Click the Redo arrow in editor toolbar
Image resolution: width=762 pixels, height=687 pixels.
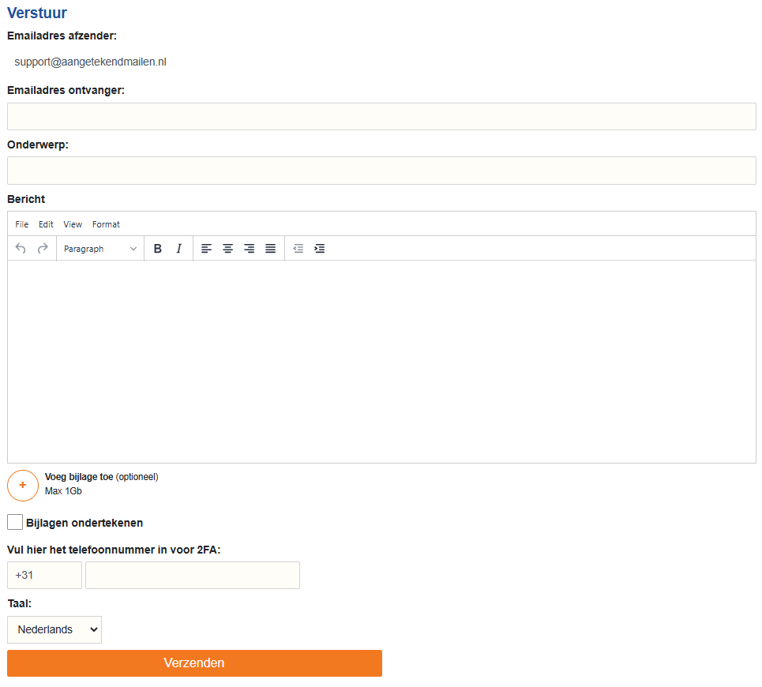point(43,249)
